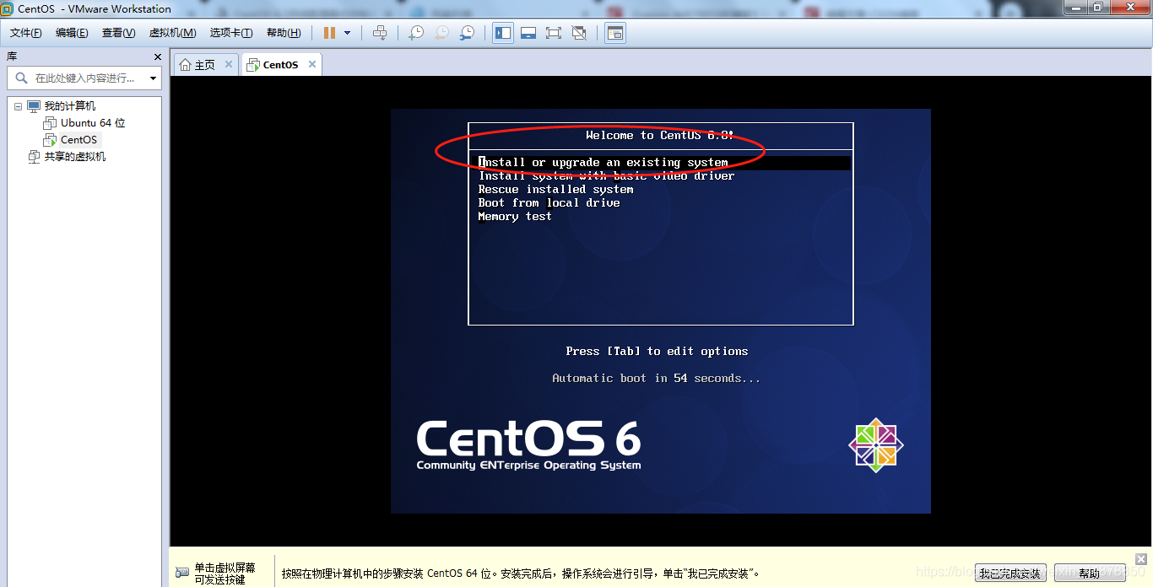Open the 查看(V) menu
The width and height of the screenshot is (1153, 587).
pyautogui.click(x=118, y=33)
